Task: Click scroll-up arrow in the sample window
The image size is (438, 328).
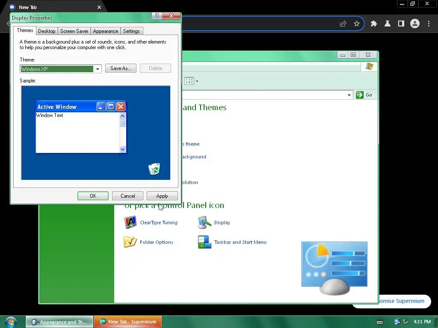Action: (x=122, y=116)
